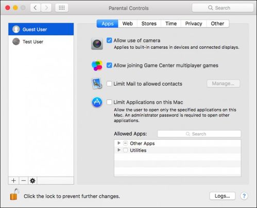Screen dimensions: 257x208
Task: Select Test User in the sidebar
Action: (x=41, y=42)
